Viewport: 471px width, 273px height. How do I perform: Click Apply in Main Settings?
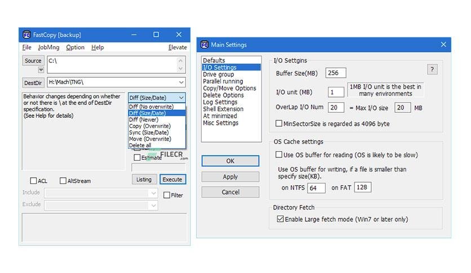[230, 177]
